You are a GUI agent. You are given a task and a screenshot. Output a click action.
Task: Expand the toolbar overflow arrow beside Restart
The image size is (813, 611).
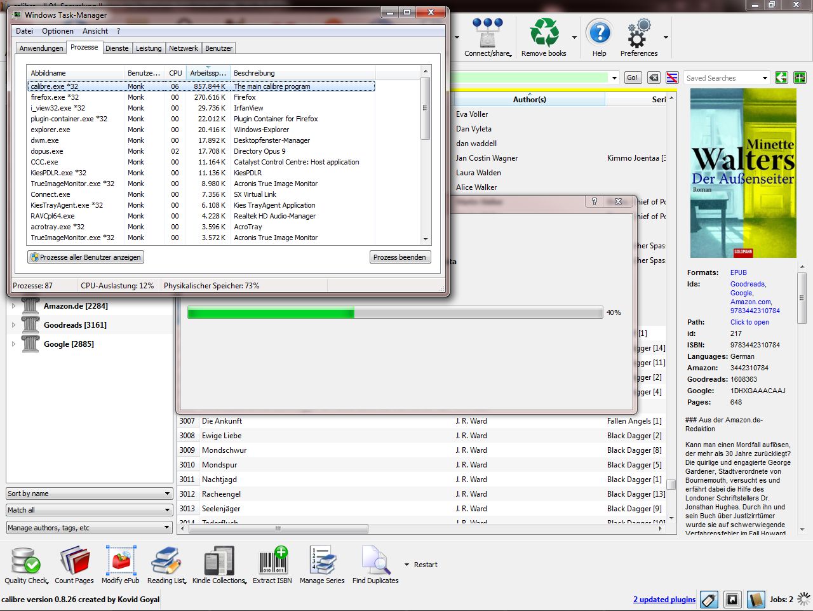click(x=406, y=565)
